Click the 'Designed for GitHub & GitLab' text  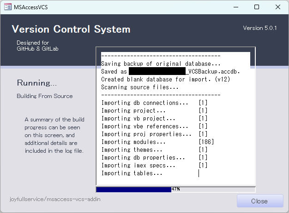click(x=37, y=46)
